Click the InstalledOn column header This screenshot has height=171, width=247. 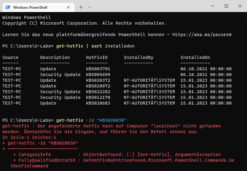coord(195,57)
